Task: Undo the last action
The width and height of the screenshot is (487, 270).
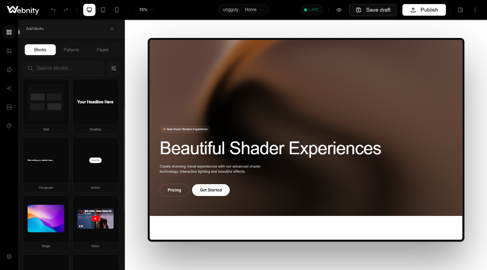Action: (53, 10)
